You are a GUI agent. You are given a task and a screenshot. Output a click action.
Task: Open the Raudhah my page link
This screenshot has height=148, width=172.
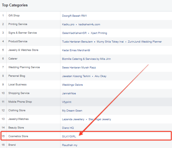click(x=70, y=145)
